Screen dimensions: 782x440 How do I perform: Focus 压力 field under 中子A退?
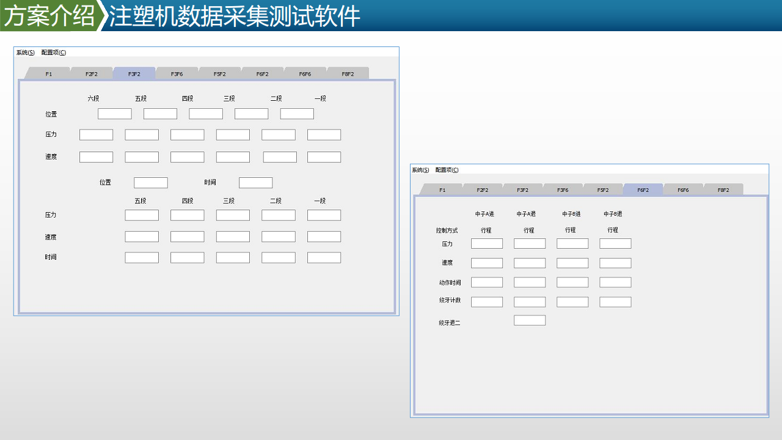pos(530,244)
